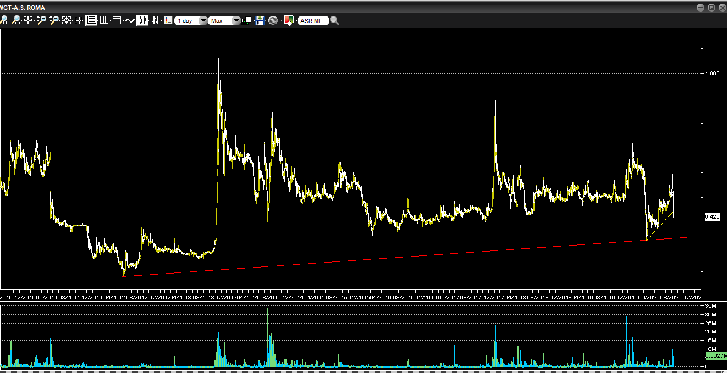Image resolution: width=727 pixels, height=373 pixels.
Task: Click the export chart image icon
Action: 288,20
